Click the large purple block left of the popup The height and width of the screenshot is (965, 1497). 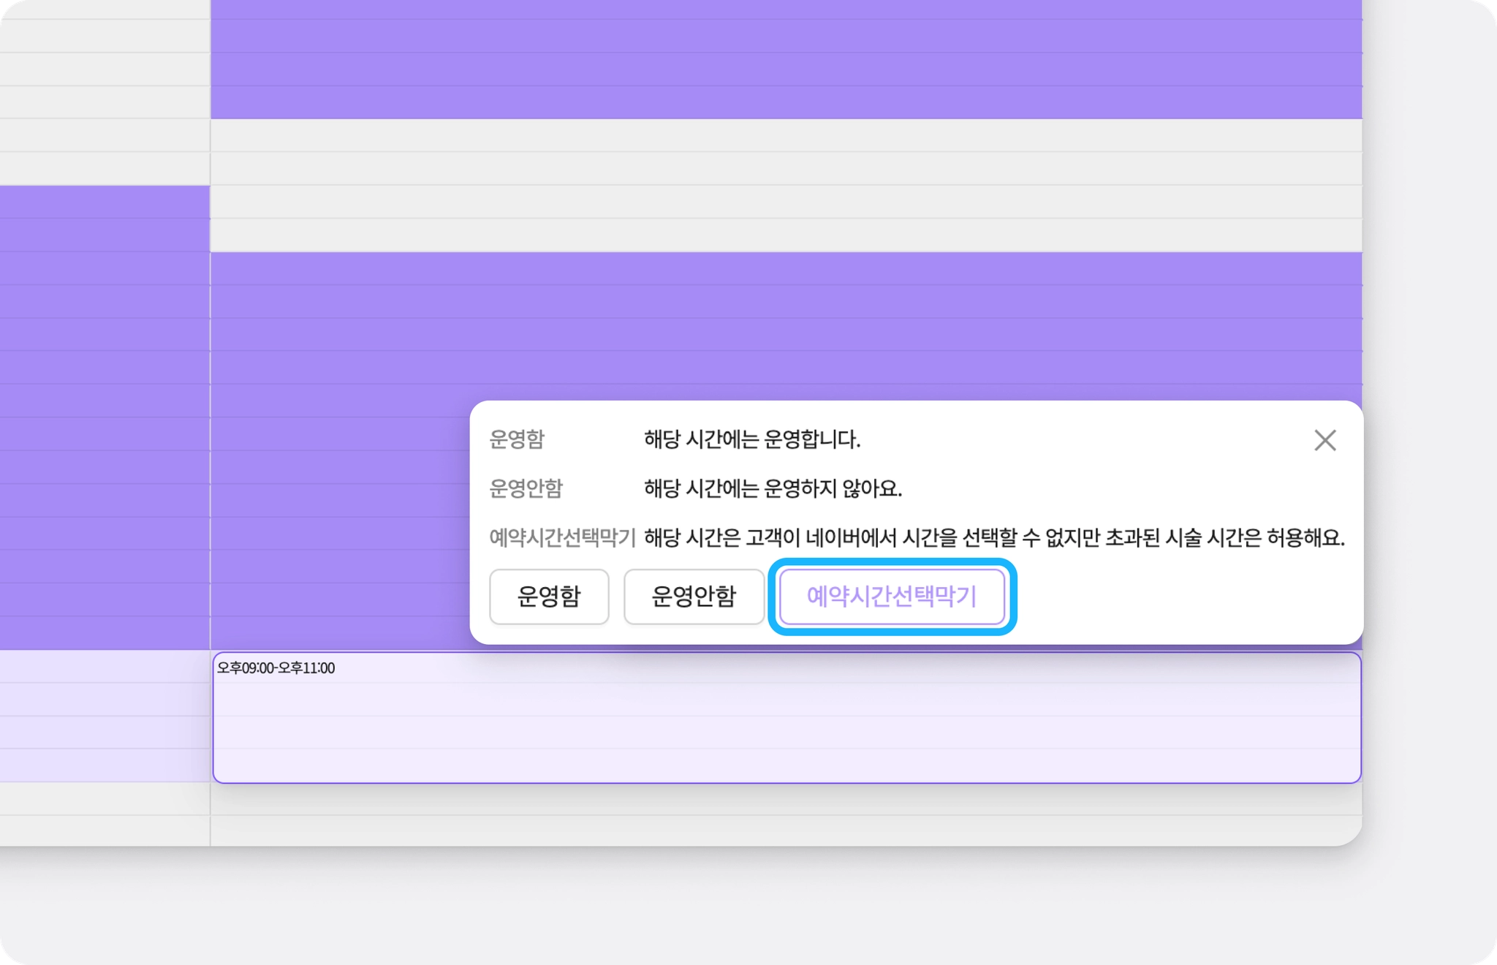point(340,453)
